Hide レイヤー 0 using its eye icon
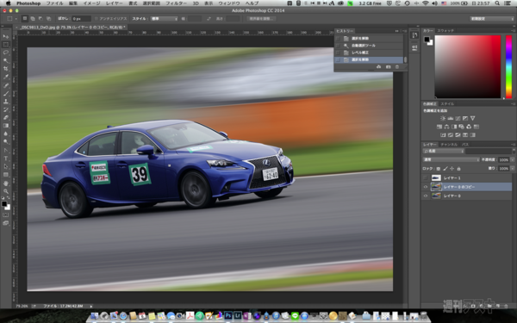The image size is (517, 323). click(426, 196)
